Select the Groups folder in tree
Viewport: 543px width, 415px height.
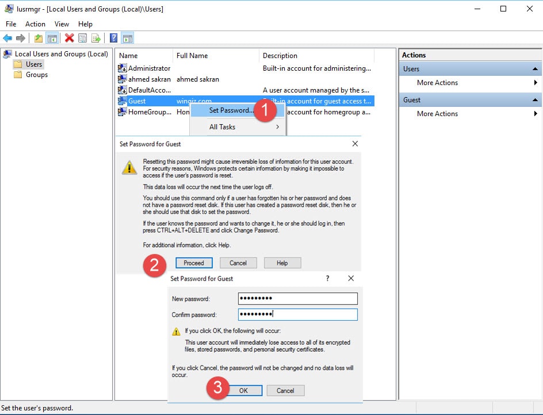click(x=36, y=75)
